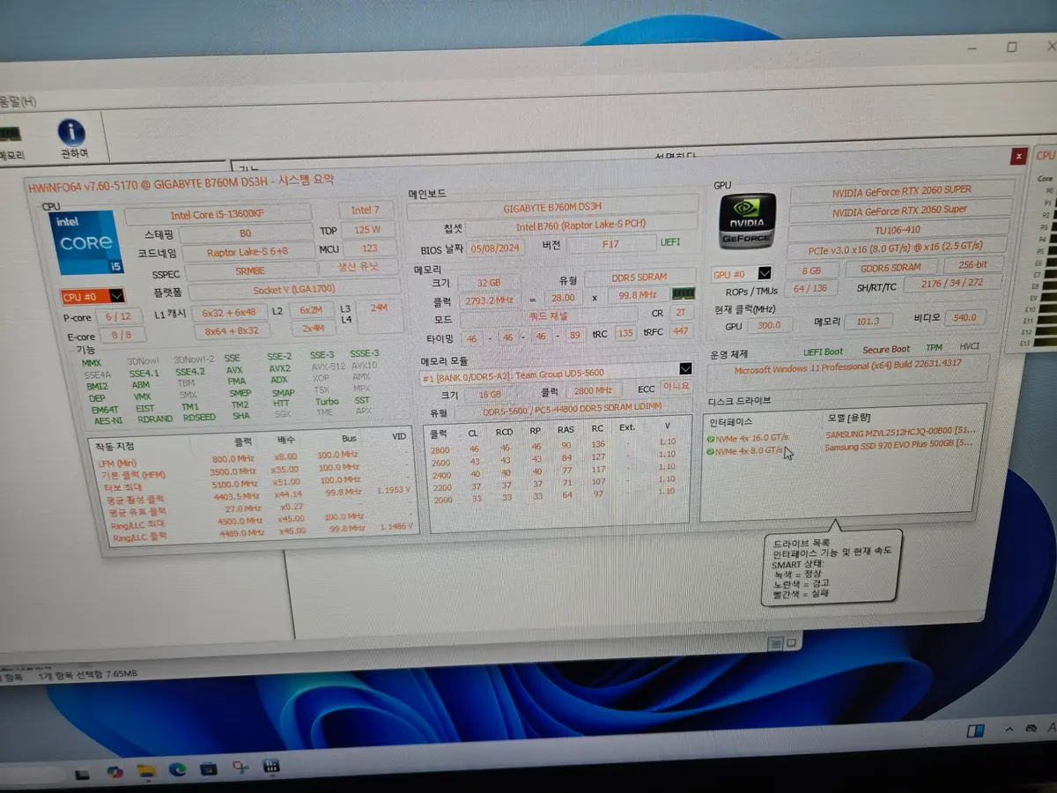
Task: Click the 32 GB memory size value
Action: (x=487, y=283)
